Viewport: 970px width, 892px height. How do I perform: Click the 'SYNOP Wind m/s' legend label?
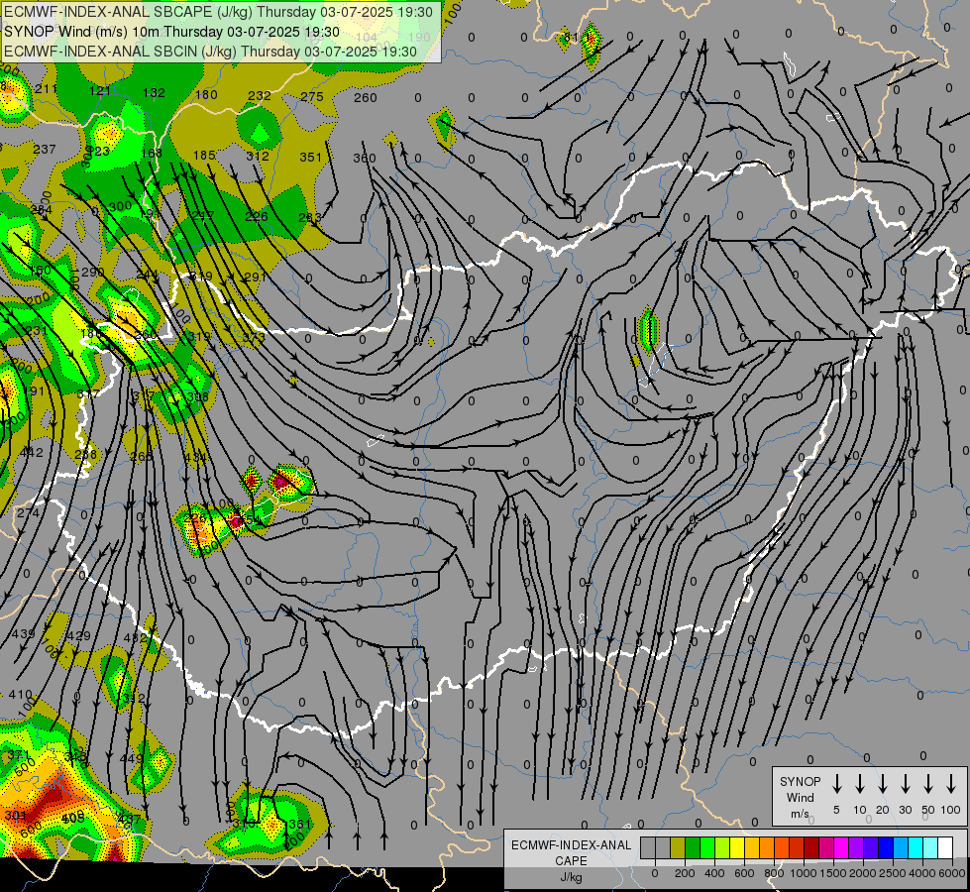coord(800,797)
